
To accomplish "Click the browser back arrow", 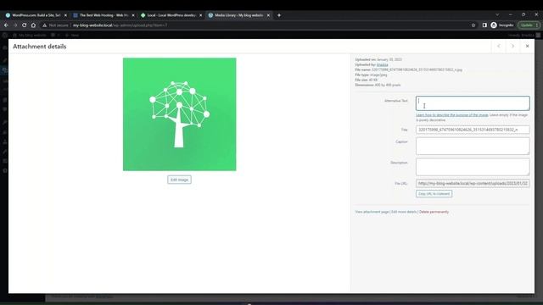I will click(x=6, y=25).
